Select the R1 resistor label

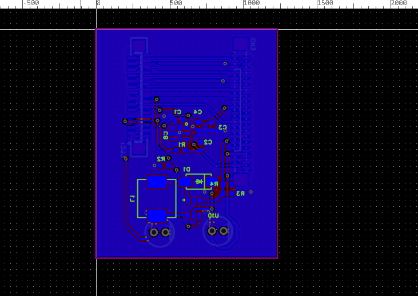click(x=182, y=145)
